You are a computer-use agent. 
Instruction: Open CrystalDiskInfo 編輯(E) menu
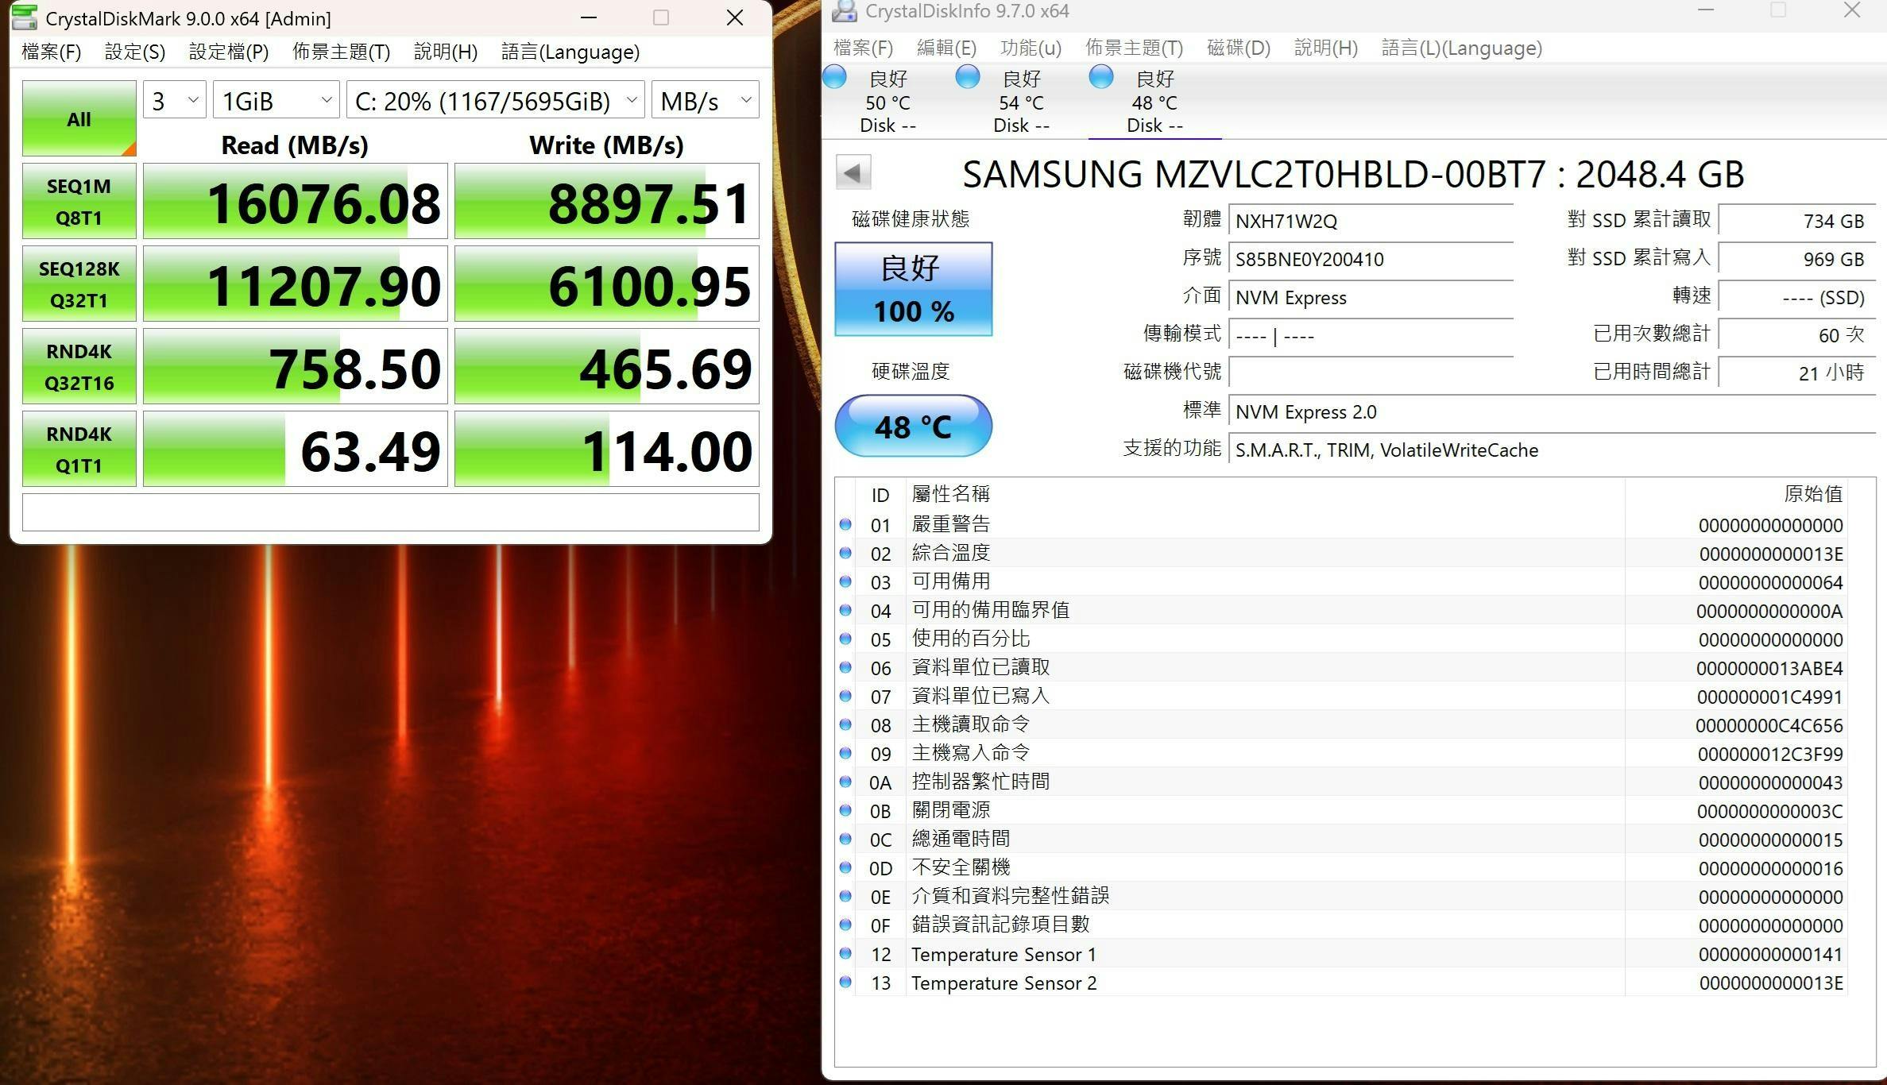click(946, 48)
